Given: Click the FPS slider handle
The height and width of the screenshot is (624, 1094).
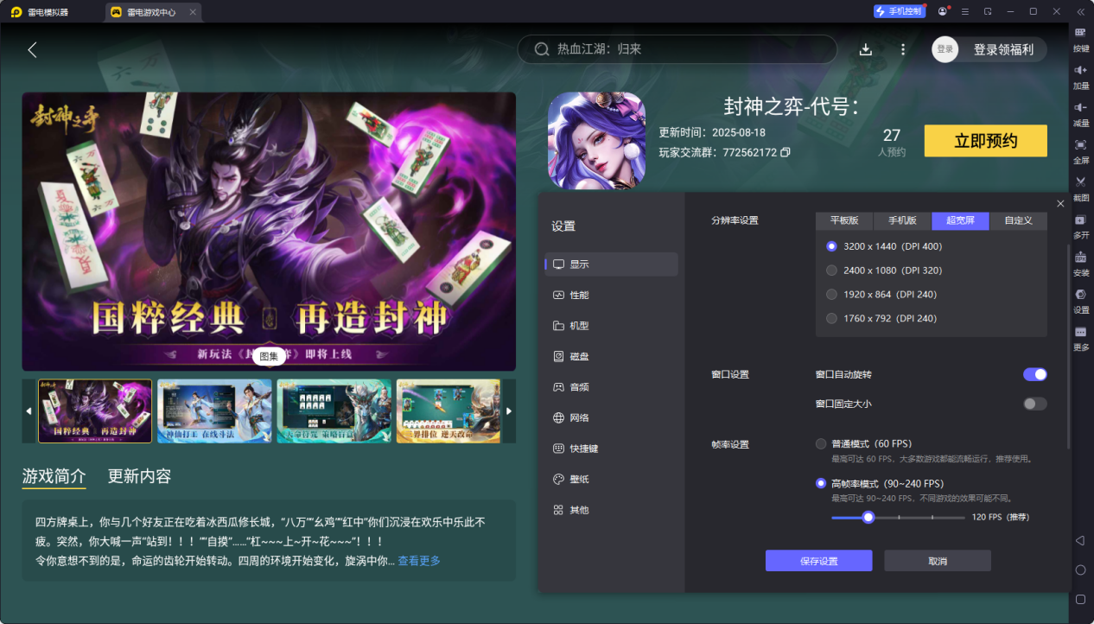Looking at the screenshot, I should 868,517.
